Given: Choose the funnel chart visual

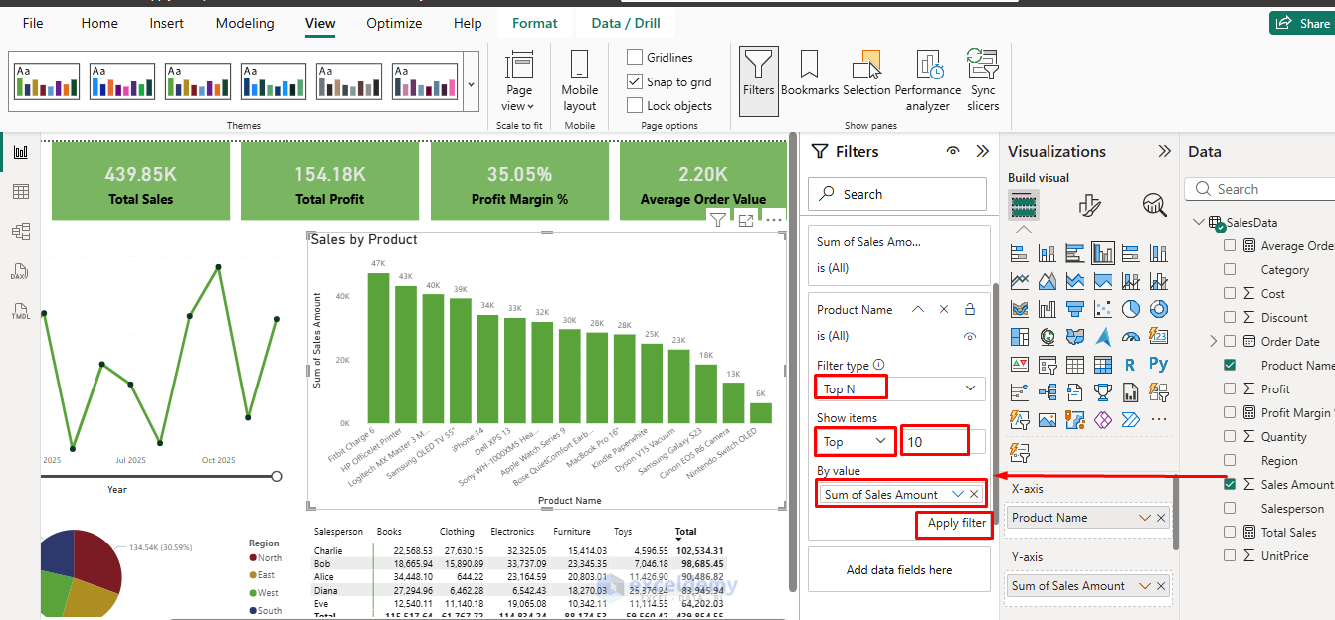Looking at the screenshot, I should point(1074,309).
